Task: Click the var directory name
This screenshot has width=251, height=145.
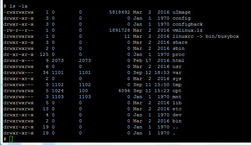Action: (177, 73)
